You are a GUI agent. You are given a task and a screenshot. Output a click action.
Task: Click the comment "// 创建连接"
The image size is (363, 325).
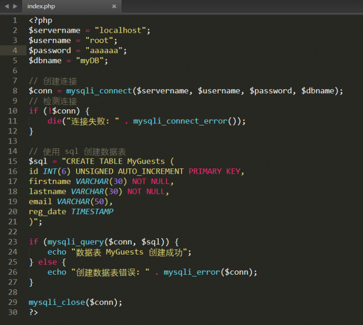coord(53,81)
